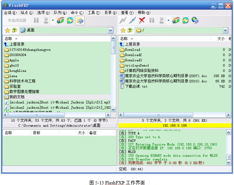Select the gbx10 folder
This screenshot has width=234, height=185.
tap(57, 65)
